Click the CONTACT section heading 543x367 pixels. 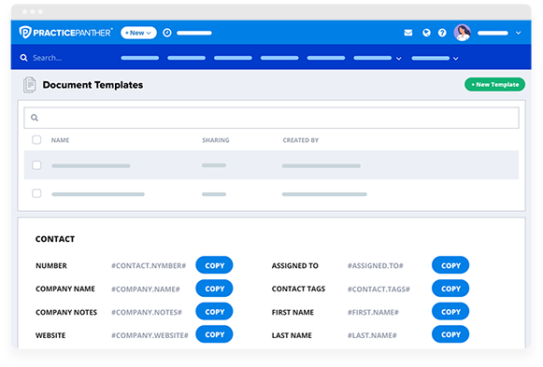55,239
